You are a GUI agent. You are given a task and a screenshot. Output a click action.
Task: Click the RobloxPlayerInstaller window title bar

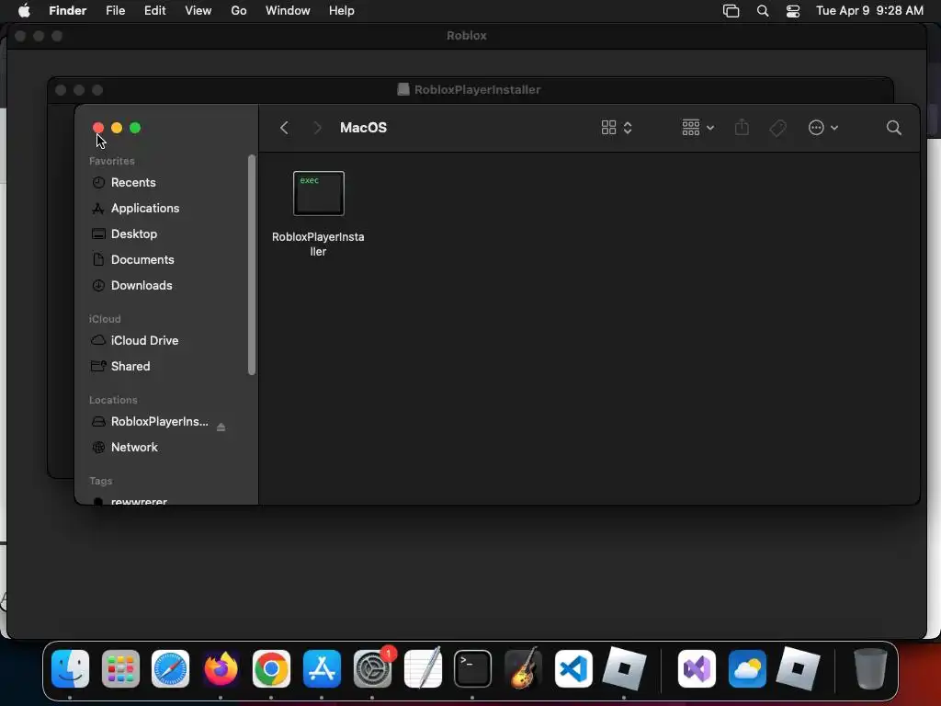pyautogui.click(x=470, y=90)
